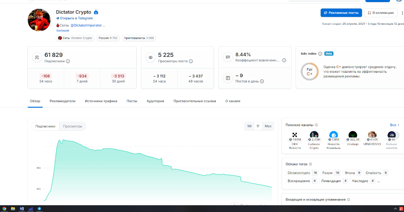
Task: Click the ~3 437 views in 48 часов
Action: (195, 78)
